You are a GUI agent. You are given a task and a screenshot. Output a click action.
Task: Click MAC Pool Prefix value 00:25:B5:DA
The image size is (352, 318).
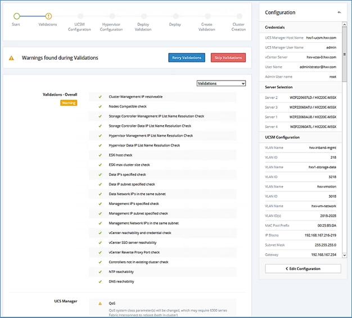[x=327, y=225]
